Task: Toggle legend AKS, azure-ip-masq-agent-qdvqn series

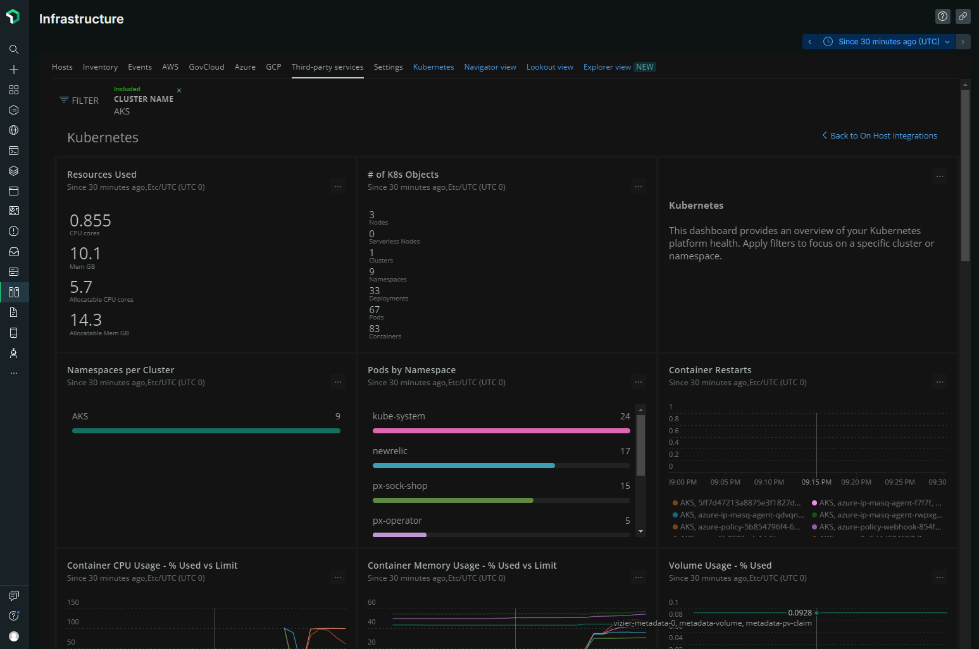Action: coord(738,515)
